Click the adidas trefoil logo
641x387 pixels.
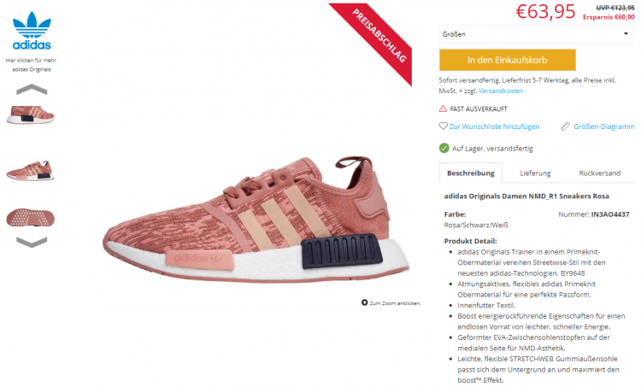pos(32,31)
